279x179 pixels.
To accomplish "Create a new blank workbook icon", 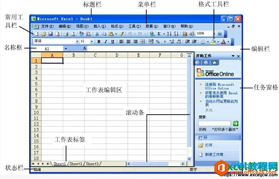I will [36, 34].
